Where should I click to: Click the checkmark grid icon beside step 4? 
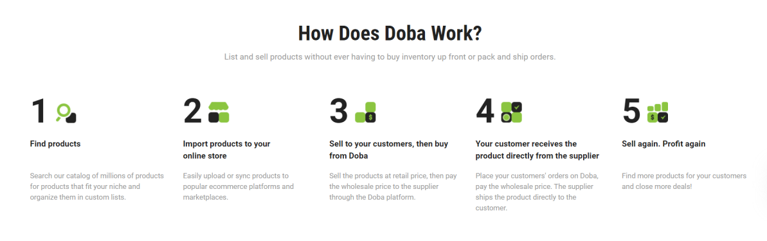(512, 112)
